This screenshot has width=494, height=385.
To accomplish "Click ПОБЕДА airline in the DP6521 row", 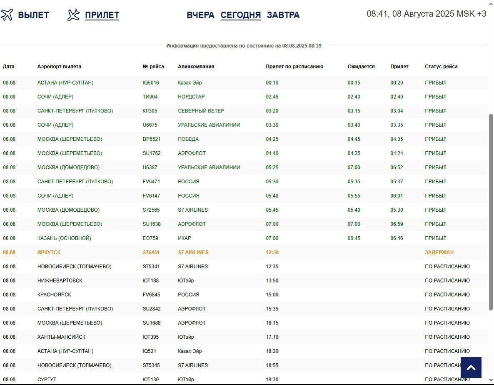I will pyautogui.click(x=188, y=139).
